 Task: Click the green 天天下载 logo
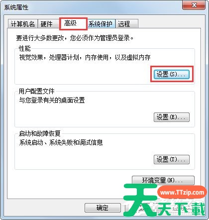click(164, 201)
